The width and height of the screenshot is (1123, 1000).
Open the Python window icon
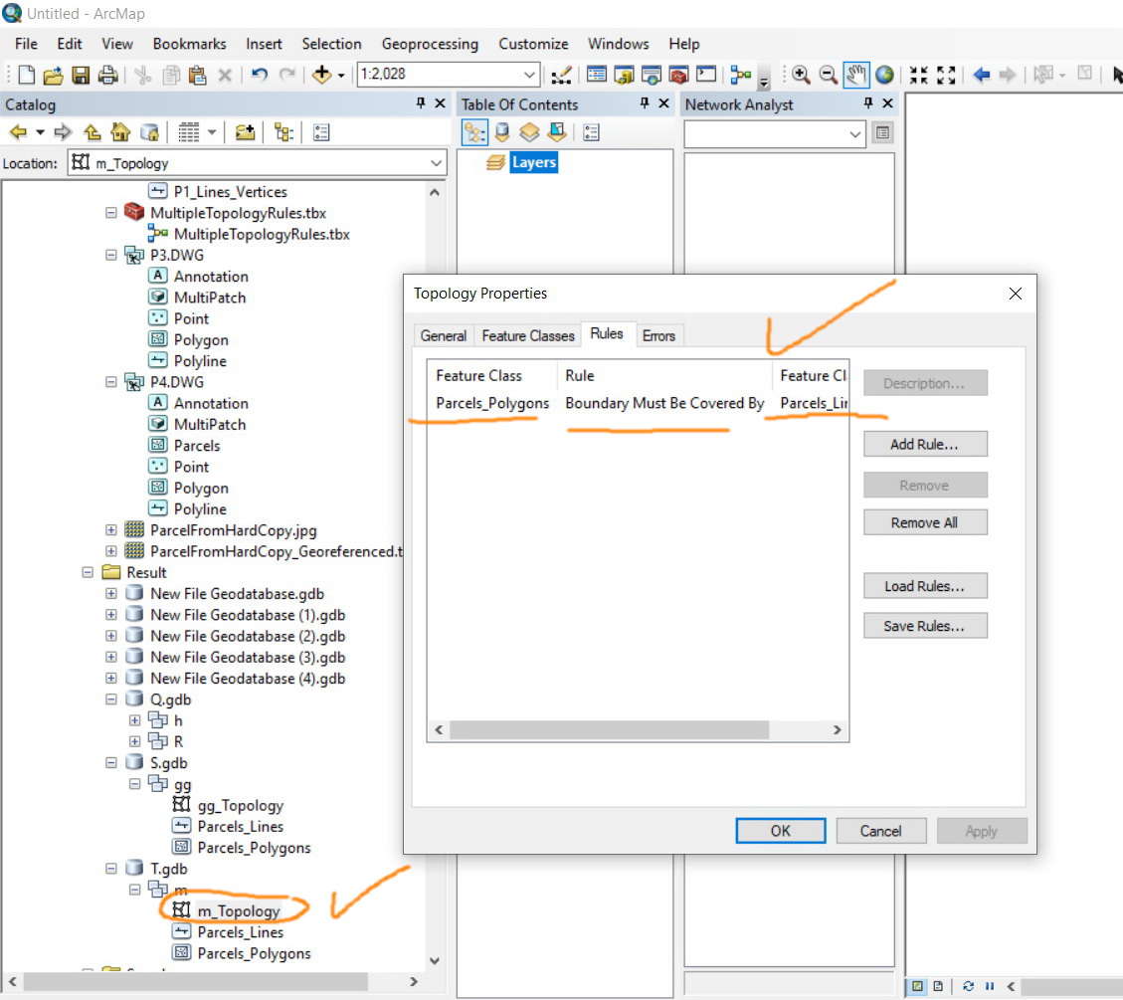(706, 75)
